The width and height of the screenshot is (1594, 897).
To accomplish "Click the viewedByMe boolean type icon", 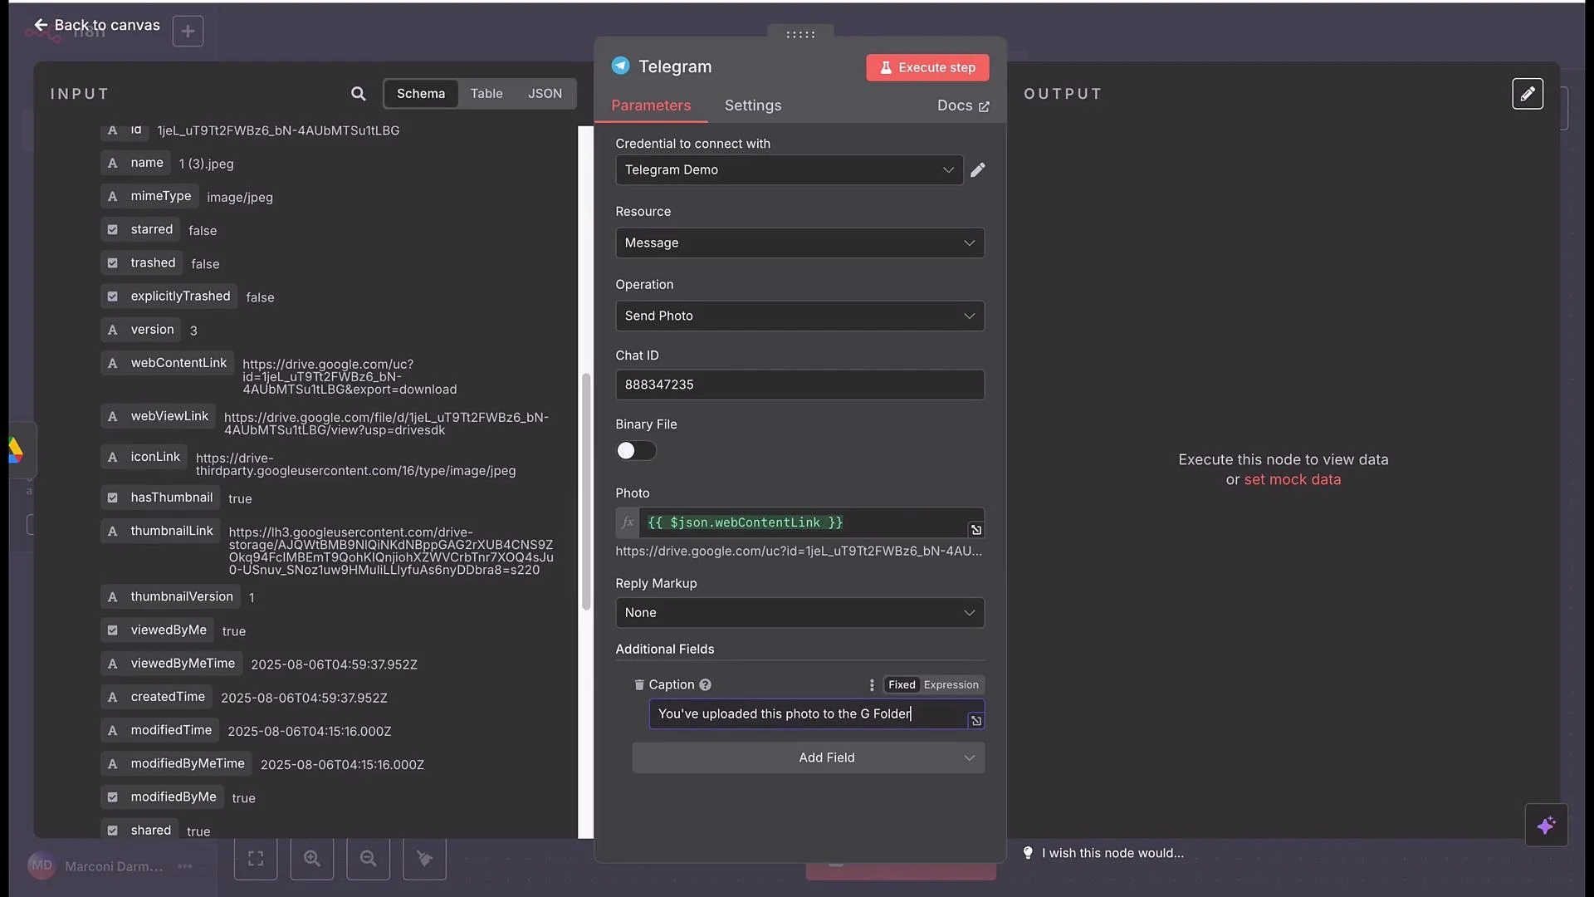I will tap(113, 630).
